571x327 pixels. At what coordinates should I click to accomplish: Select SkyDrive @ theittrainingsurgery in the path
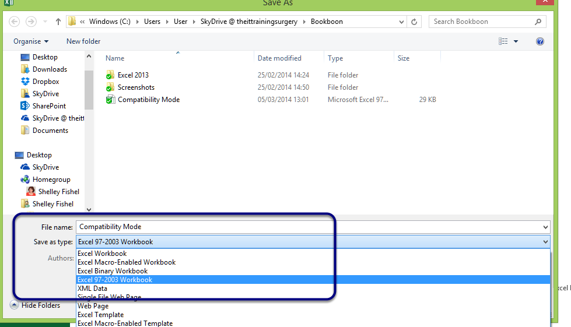pyautogui.click(x=249, y=22)
